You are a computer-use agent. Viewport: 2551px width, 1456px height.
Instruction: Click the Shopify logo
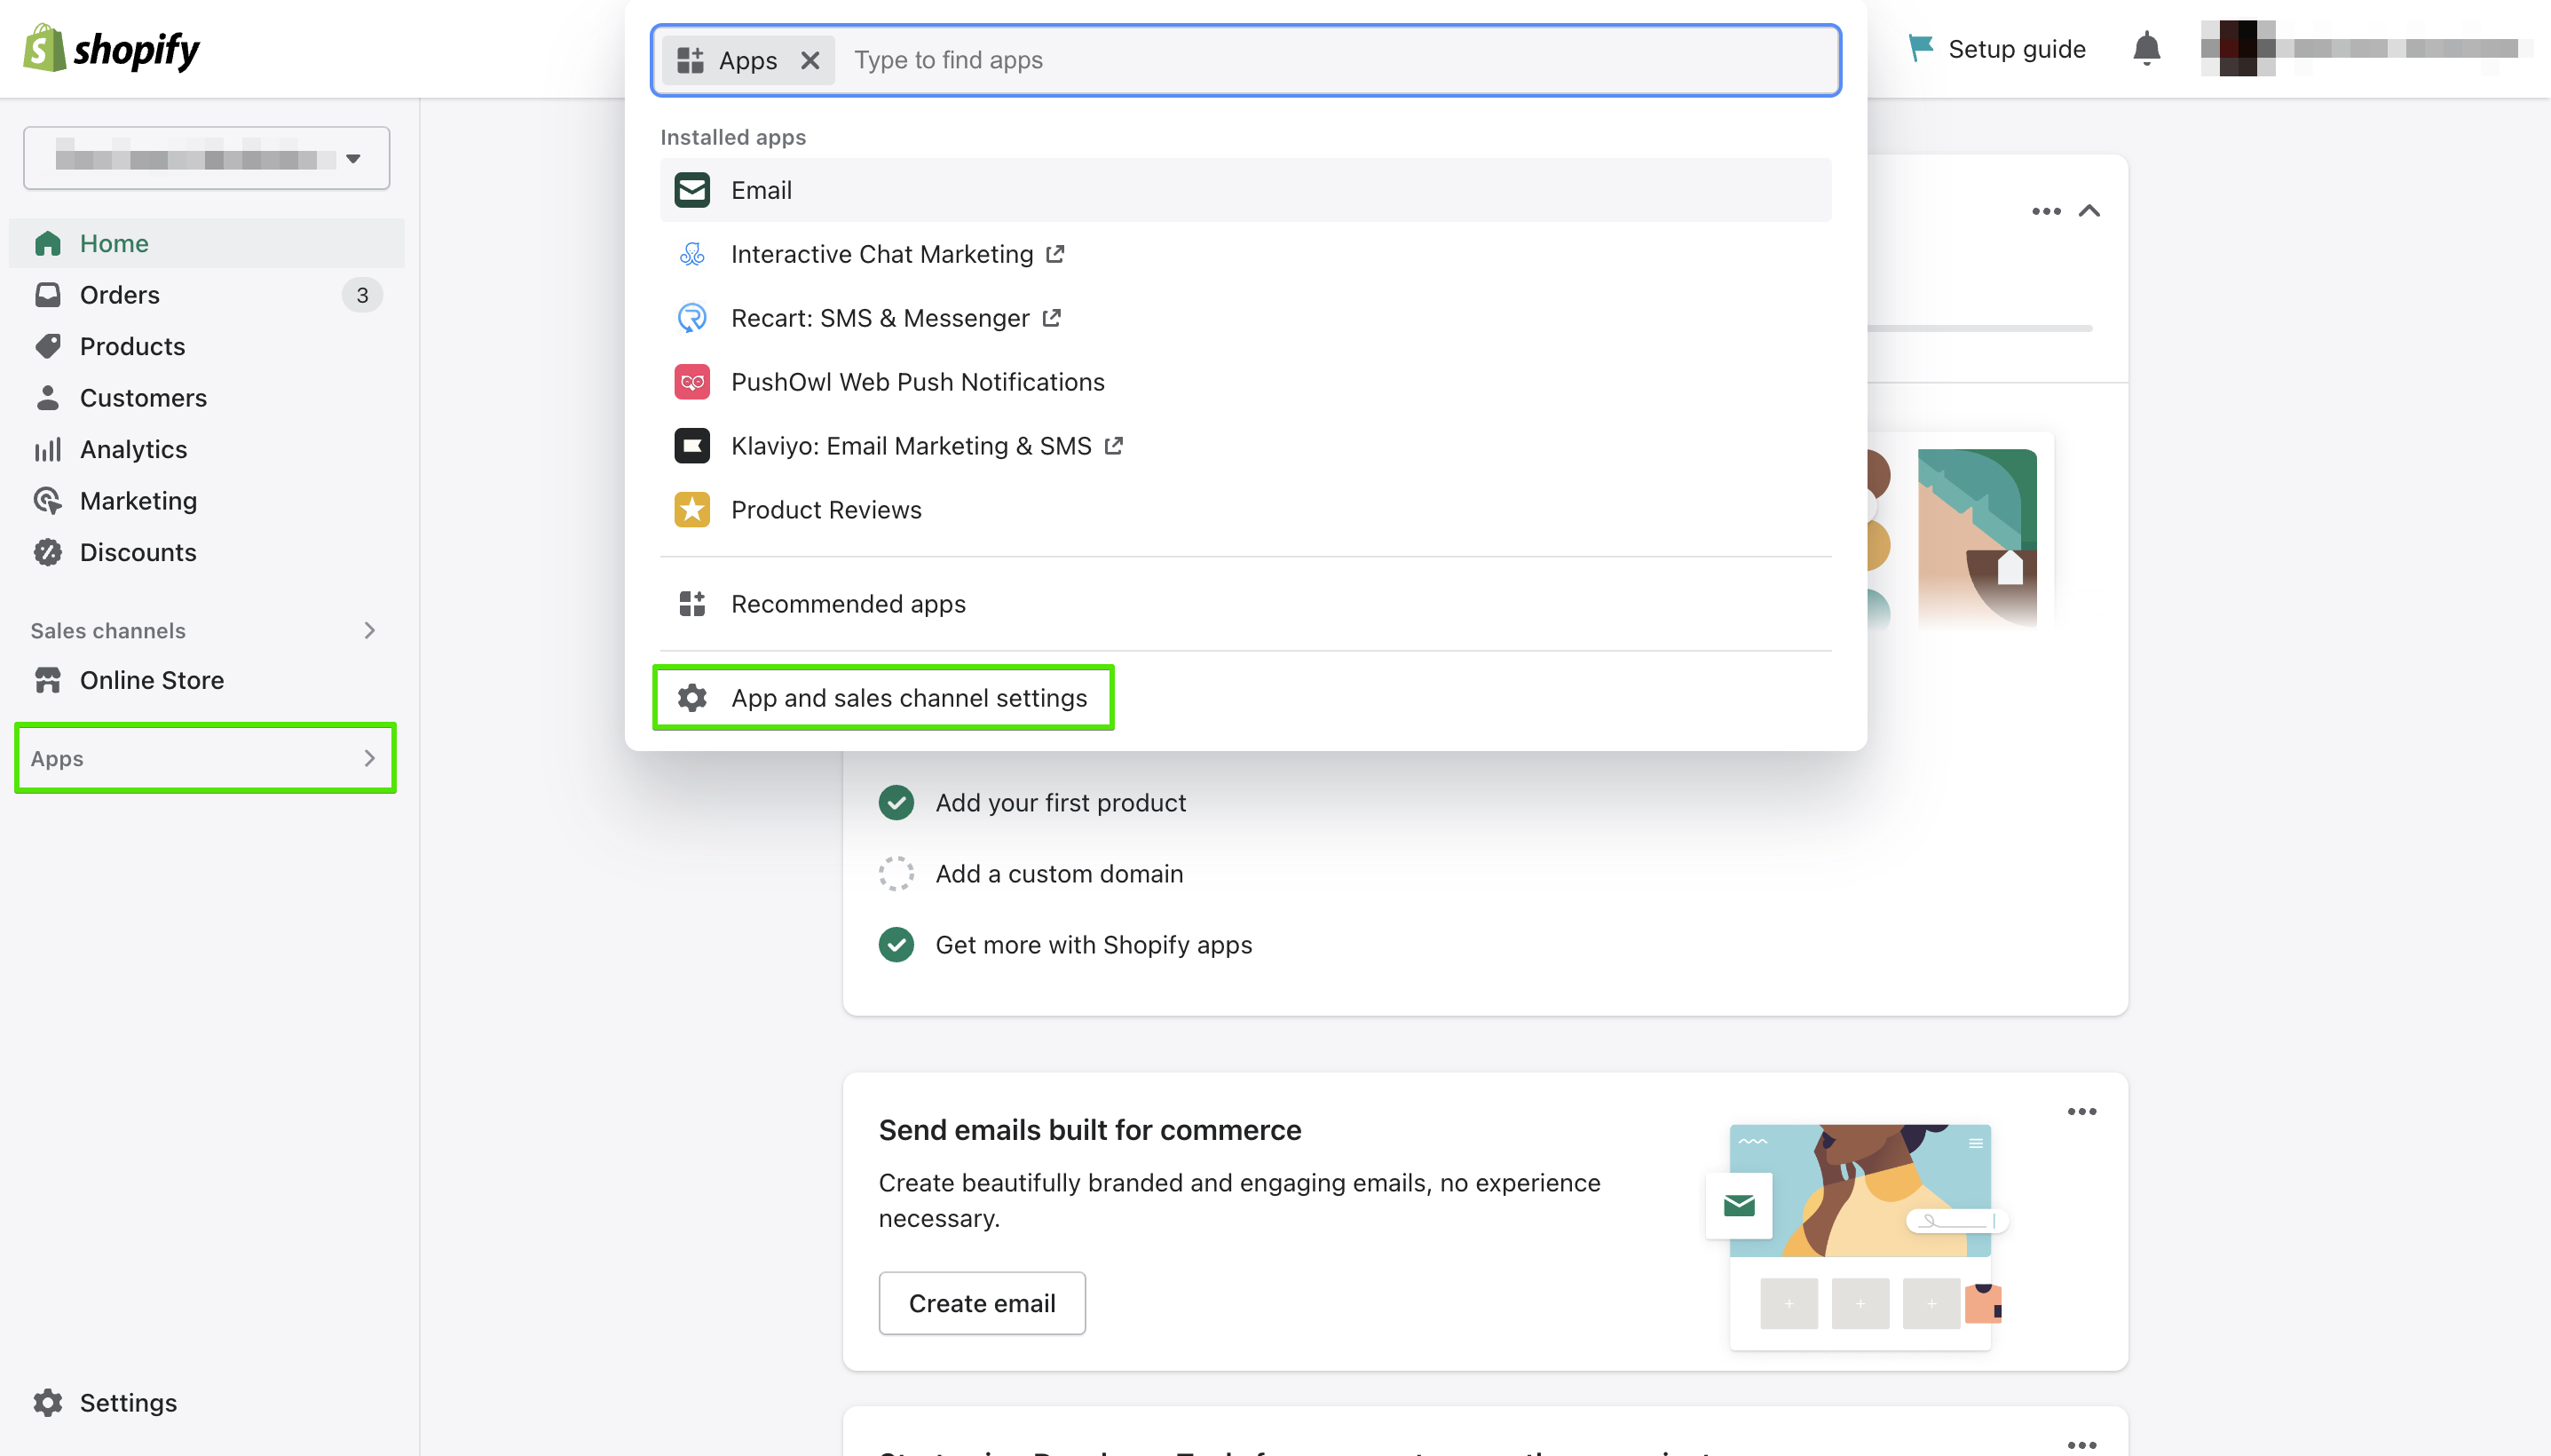[x=111, y=48]
